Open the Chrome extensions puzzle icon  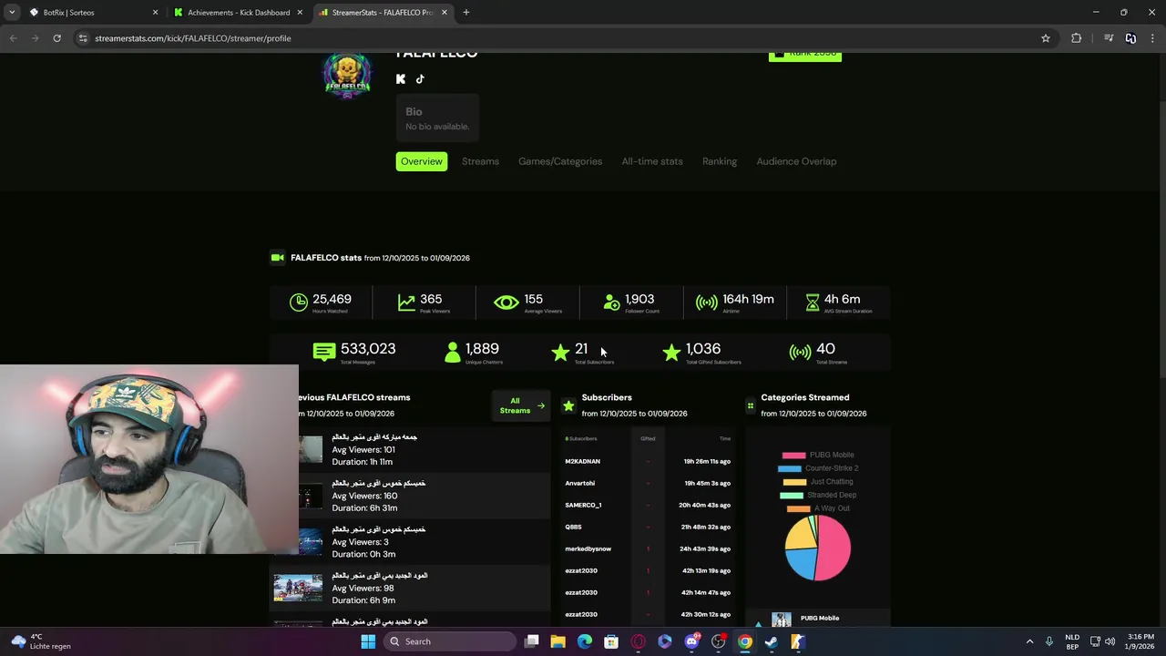click(1077, 38)
